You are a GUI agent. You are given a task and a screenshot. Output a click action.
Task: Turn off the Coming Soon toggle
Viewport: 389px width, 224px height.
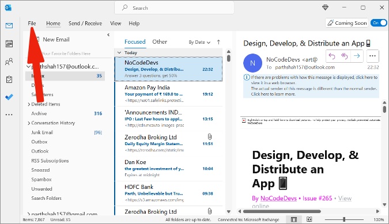click(x=379, y=23)
